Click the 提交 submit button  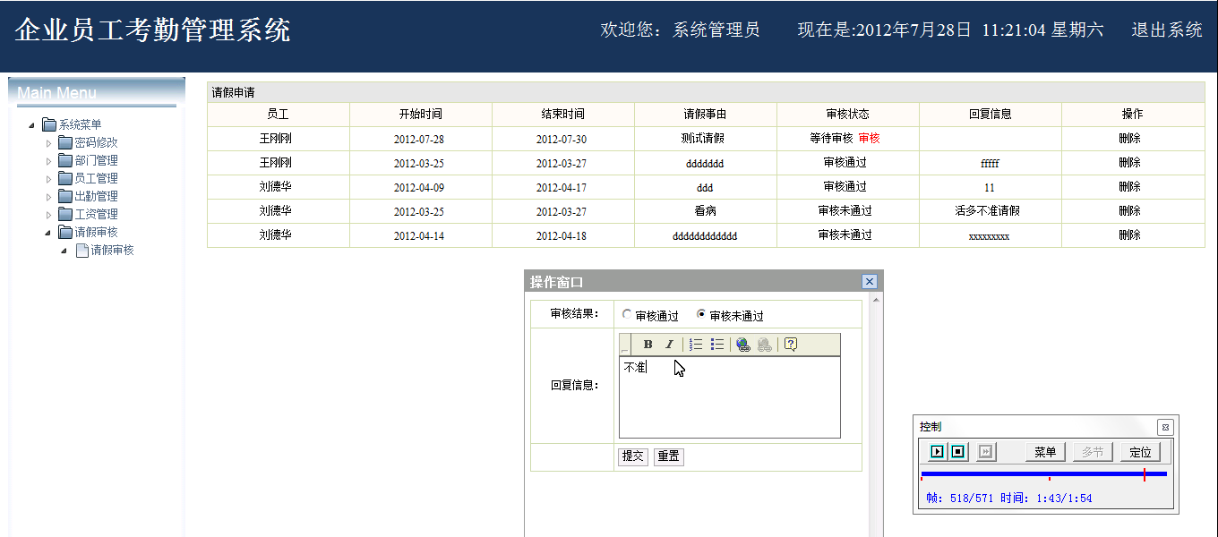(633, 456)
